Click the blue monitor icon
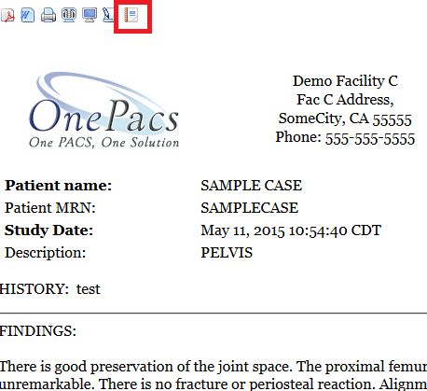The image size is (427, 391). [x=90, y=15]
